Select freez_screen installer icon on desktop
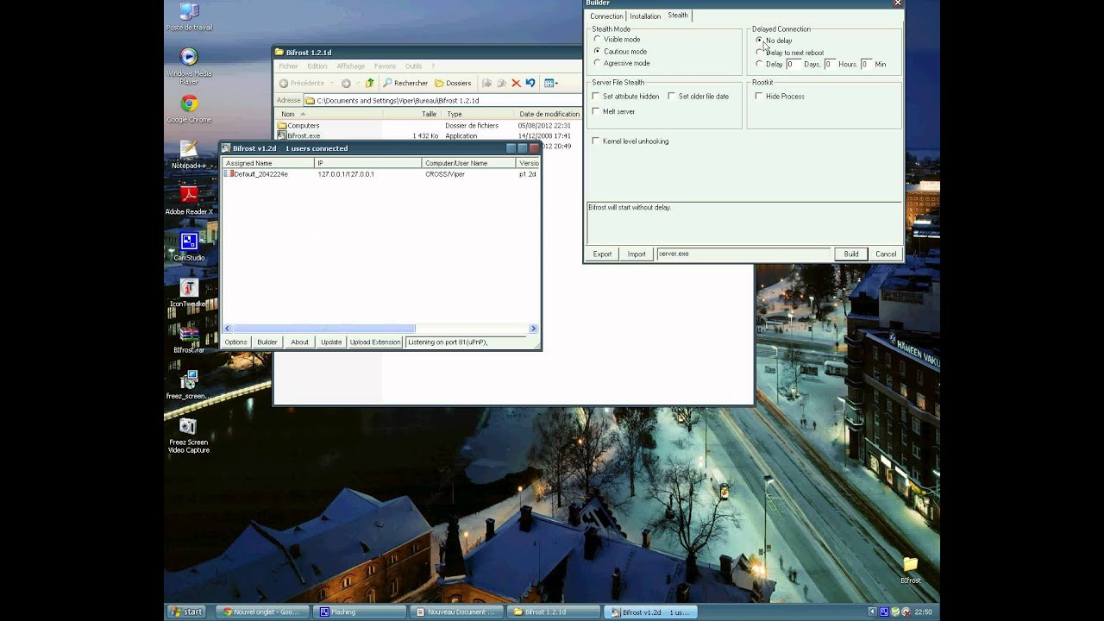Screen dimensions: 1104x621 [x=189, y=386]
